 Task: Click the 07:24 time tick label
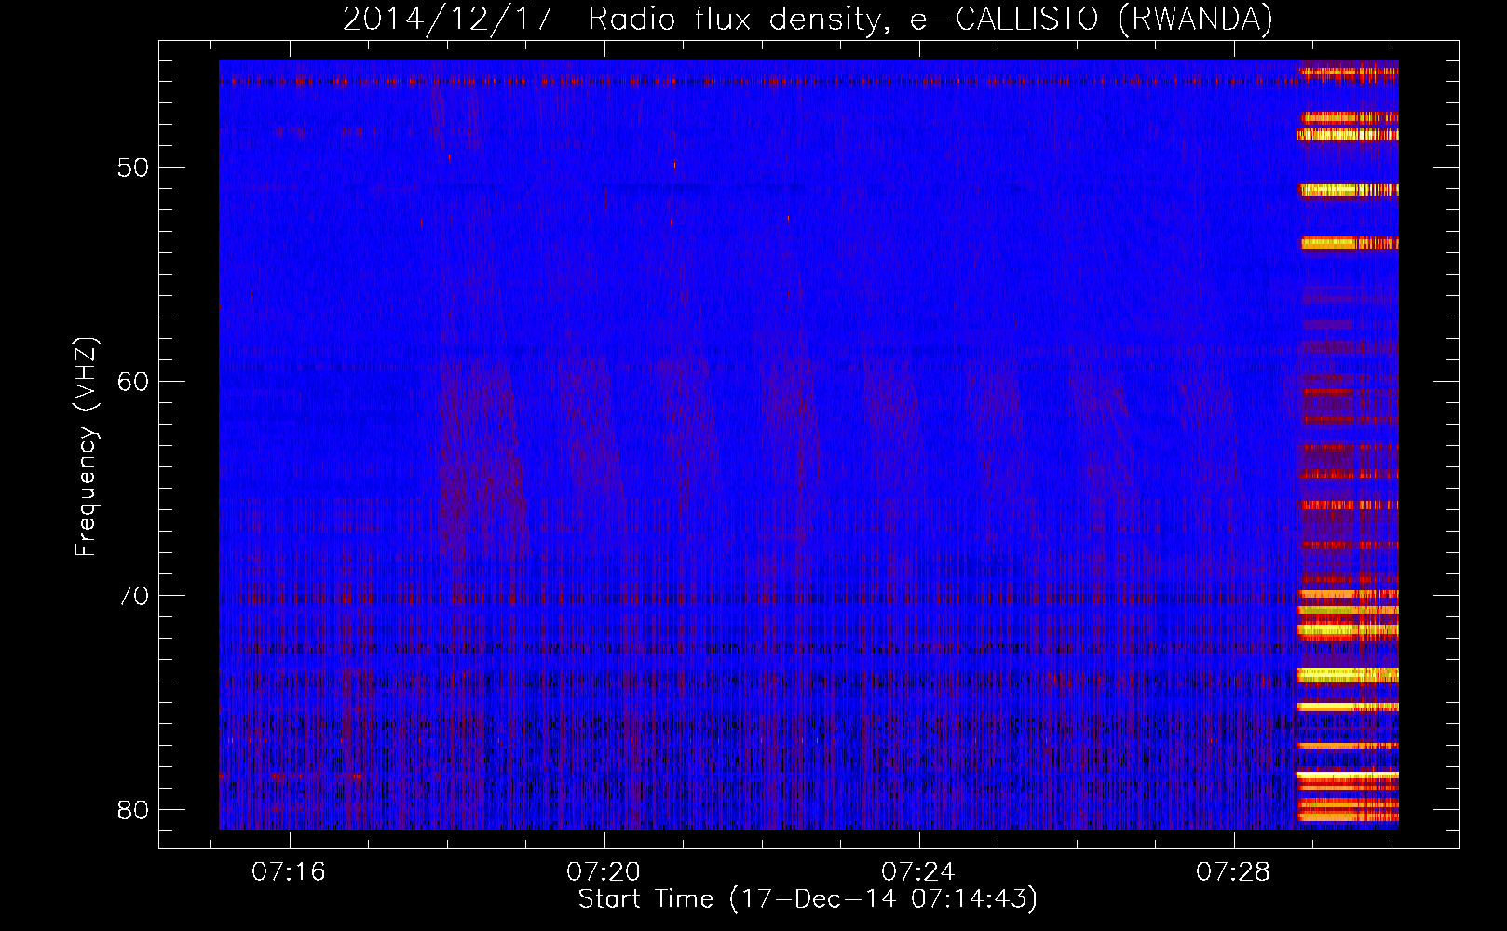(918, 872)
